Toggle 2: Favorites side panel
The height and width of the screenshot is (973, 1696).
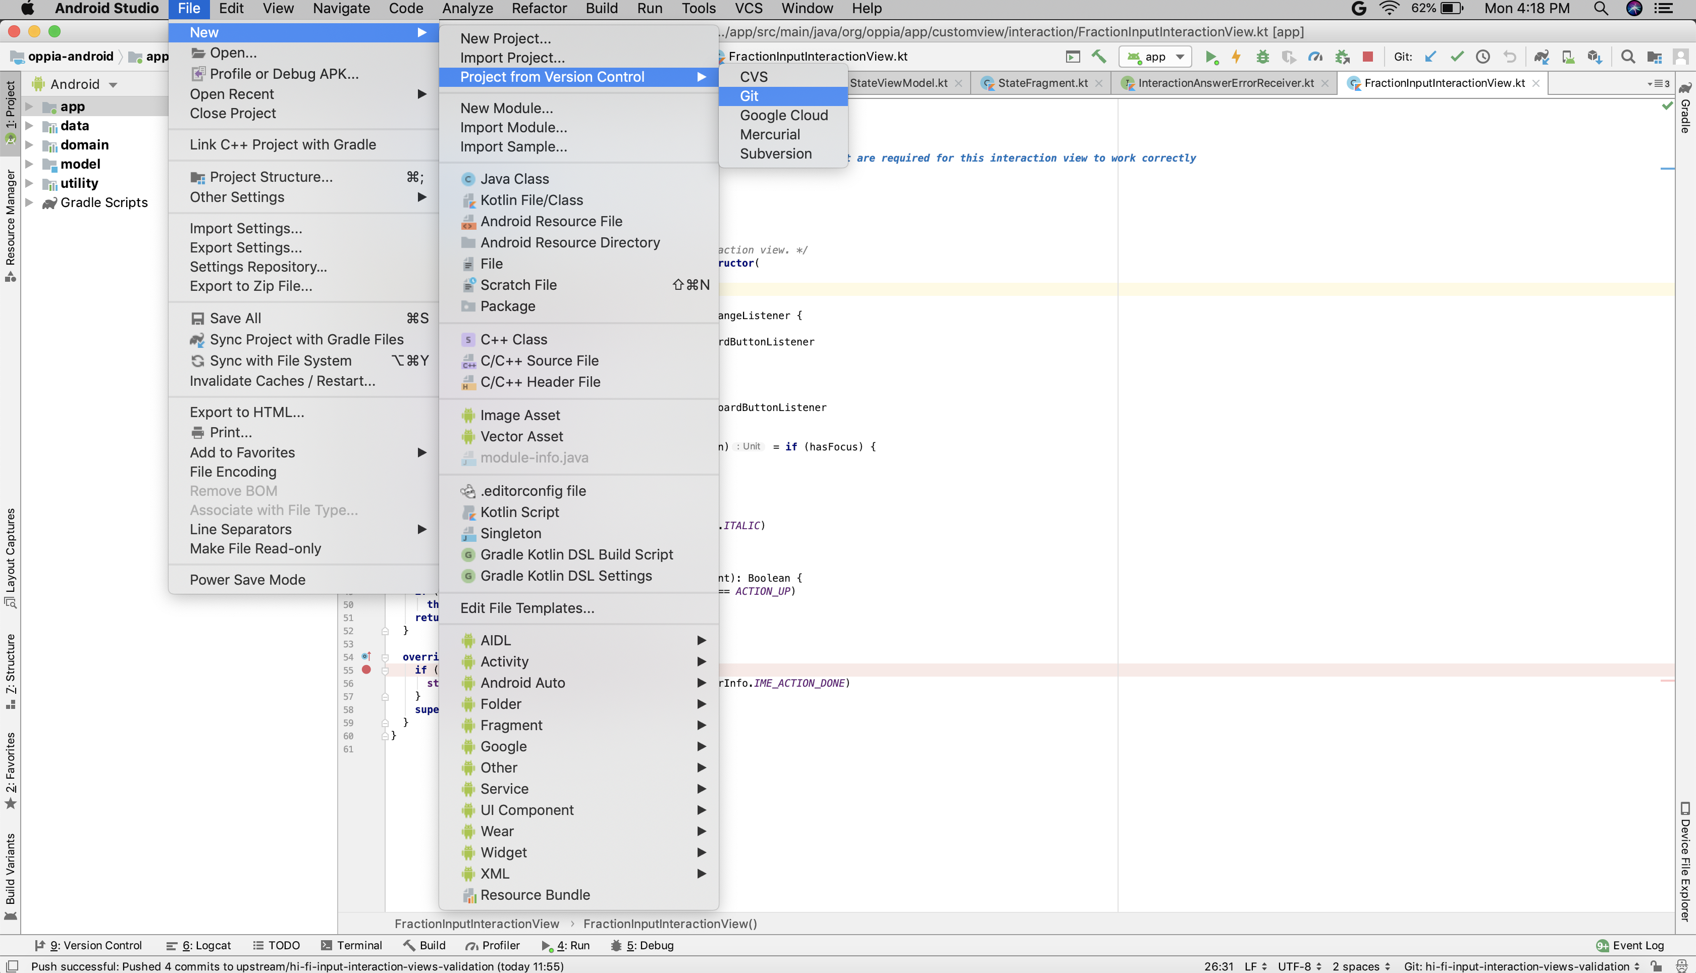10,770
